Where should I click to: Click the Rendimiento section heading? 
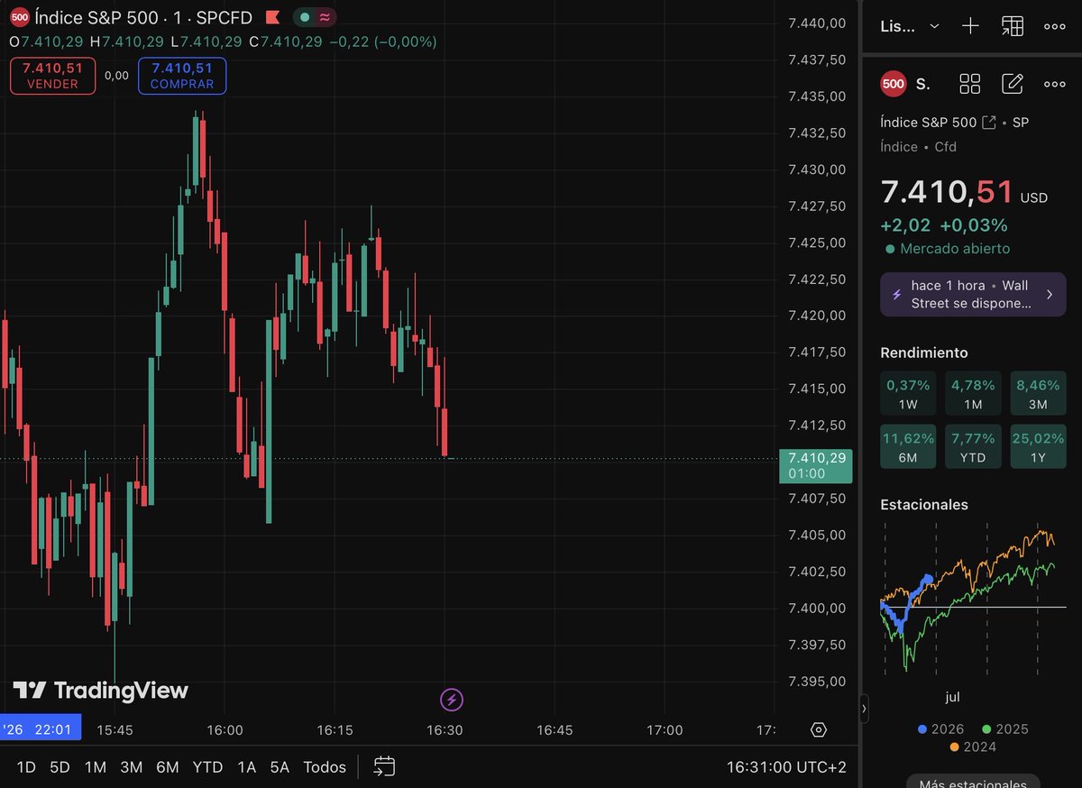pos(924,353)
